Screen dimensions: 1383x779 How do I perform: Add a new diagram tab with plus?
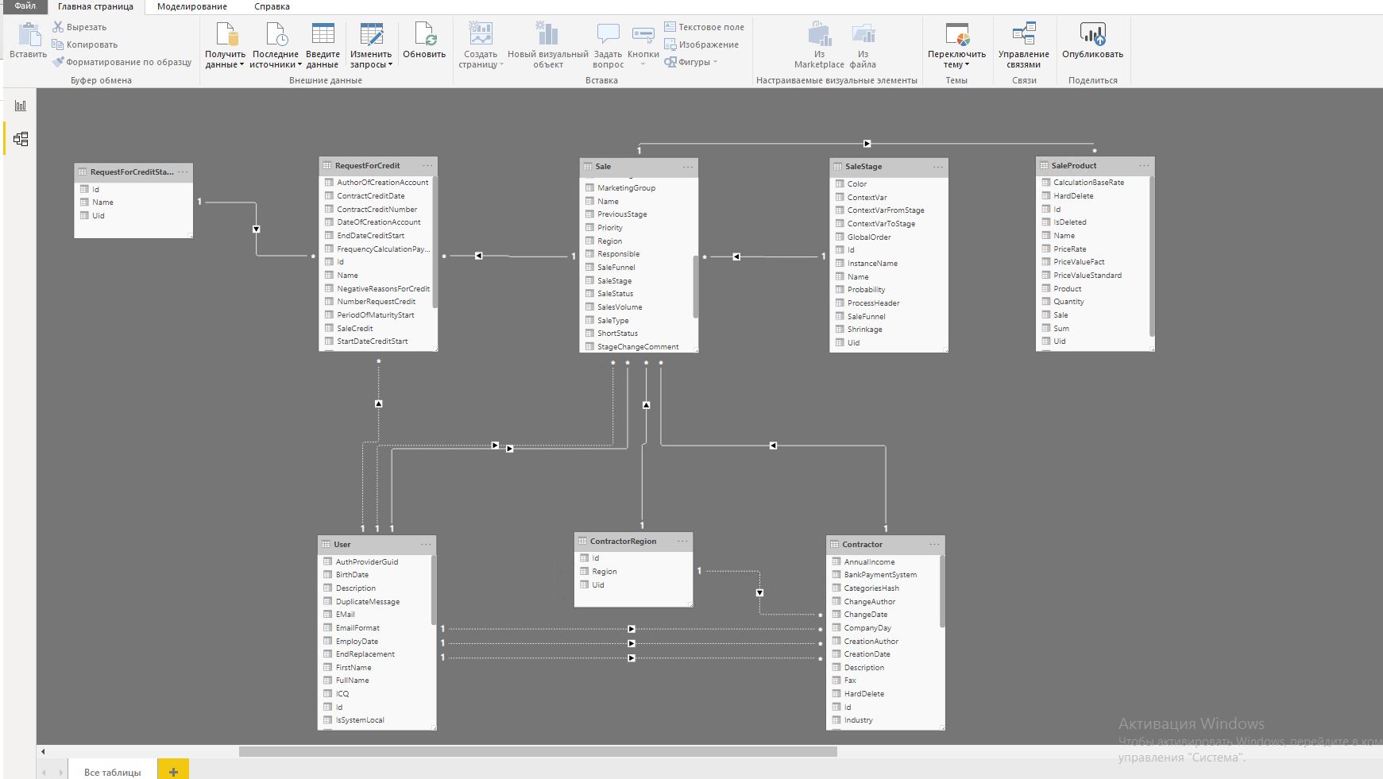click(x=173, y=771)
